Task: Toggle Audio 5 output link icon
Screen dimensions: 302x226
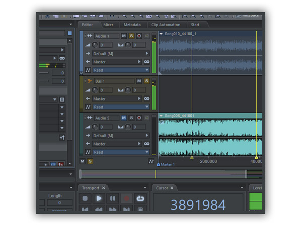Action: 146,144
